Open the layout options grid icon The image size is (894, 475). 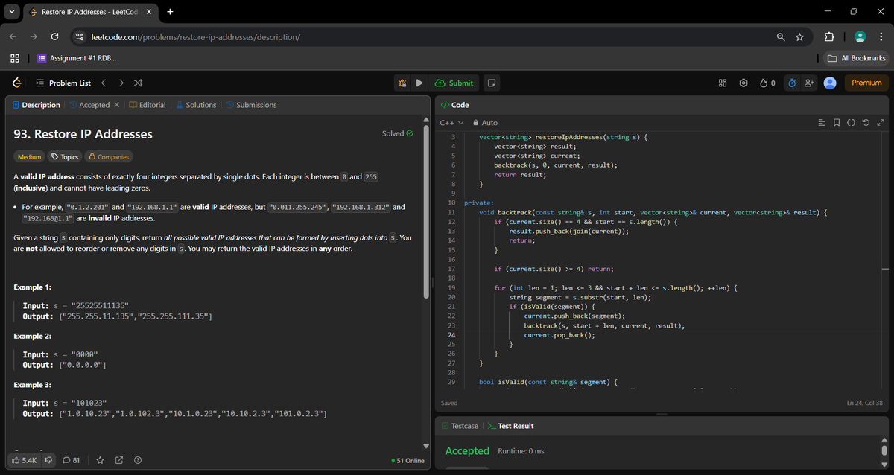[721, 83]
